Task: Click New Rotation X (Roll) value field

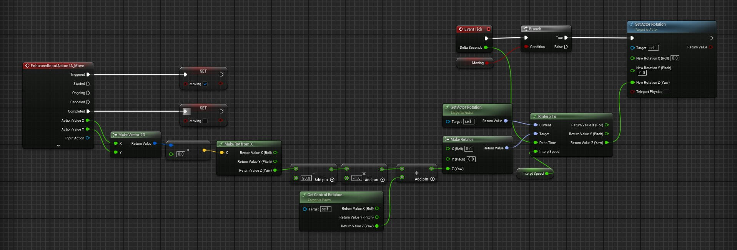Action: pos(675,58)
